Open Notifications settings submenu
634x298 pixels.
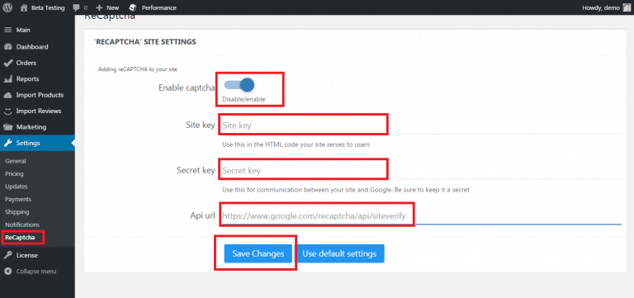click(22, 225)
